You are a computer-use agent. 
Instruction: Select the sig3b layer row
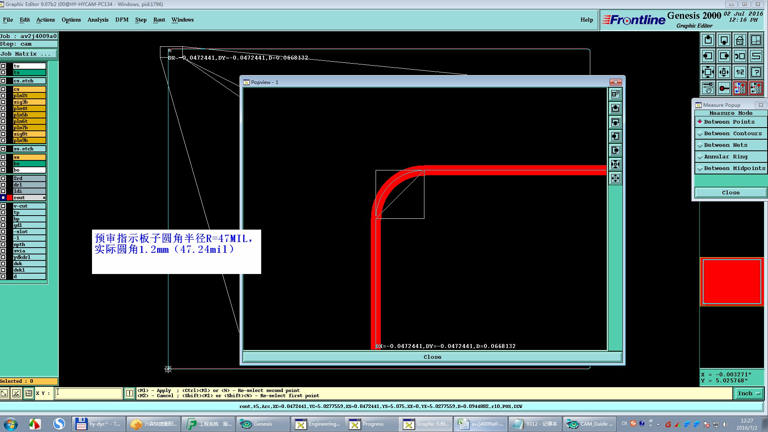point(29,102)
